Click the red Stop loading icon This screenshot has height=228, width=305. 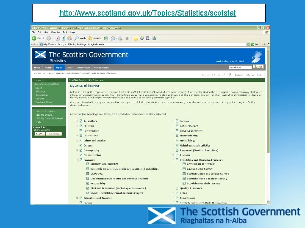coord(58,38)
